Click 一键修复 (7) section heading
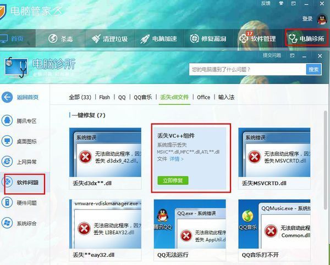The image size is (330, 265). point(88,115)
